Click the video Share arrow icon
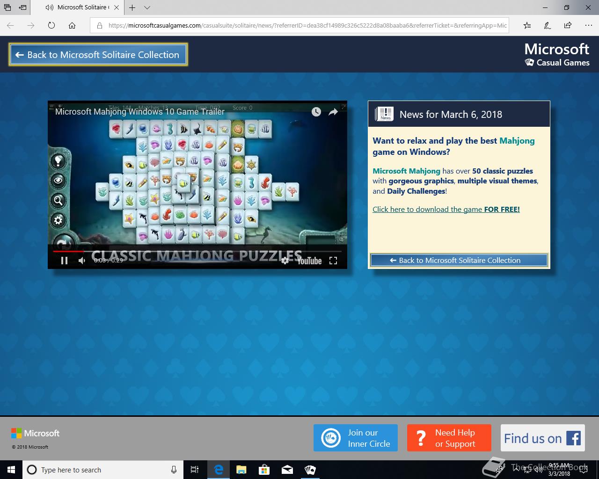The width and height of the screenshot is (599, 479). (x=333, y=112)
